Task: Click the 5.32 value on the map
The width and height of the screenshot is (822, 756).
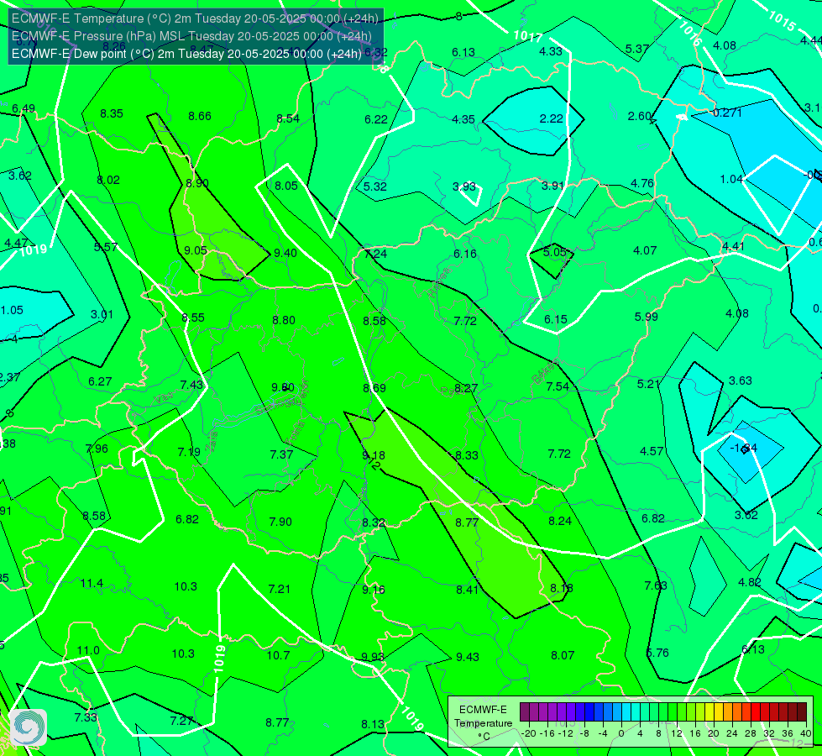Action: [x=374, y=186]
